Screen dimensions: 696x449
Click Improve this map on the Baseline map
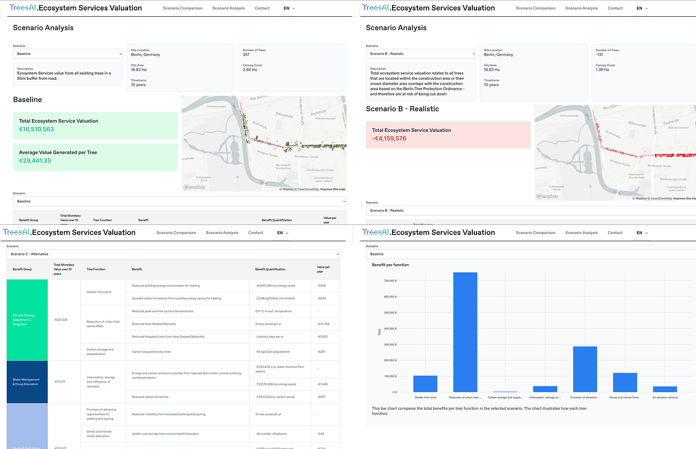click(333, 189)
